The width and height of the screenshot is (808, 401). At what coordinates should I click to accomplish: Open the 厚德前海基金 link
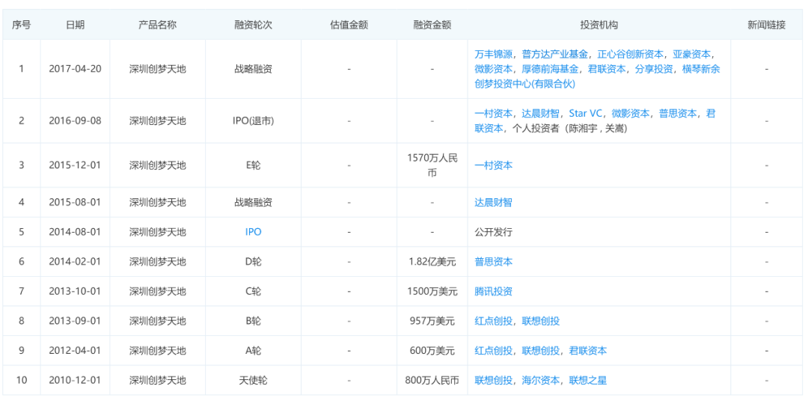551,69
